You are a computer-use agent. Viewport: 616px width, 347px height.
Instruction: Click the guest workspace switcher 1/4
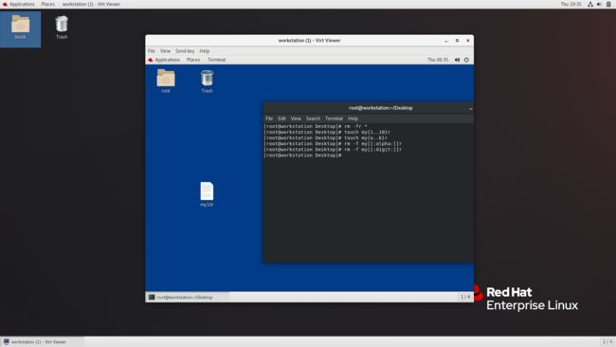tap(465, 297)
